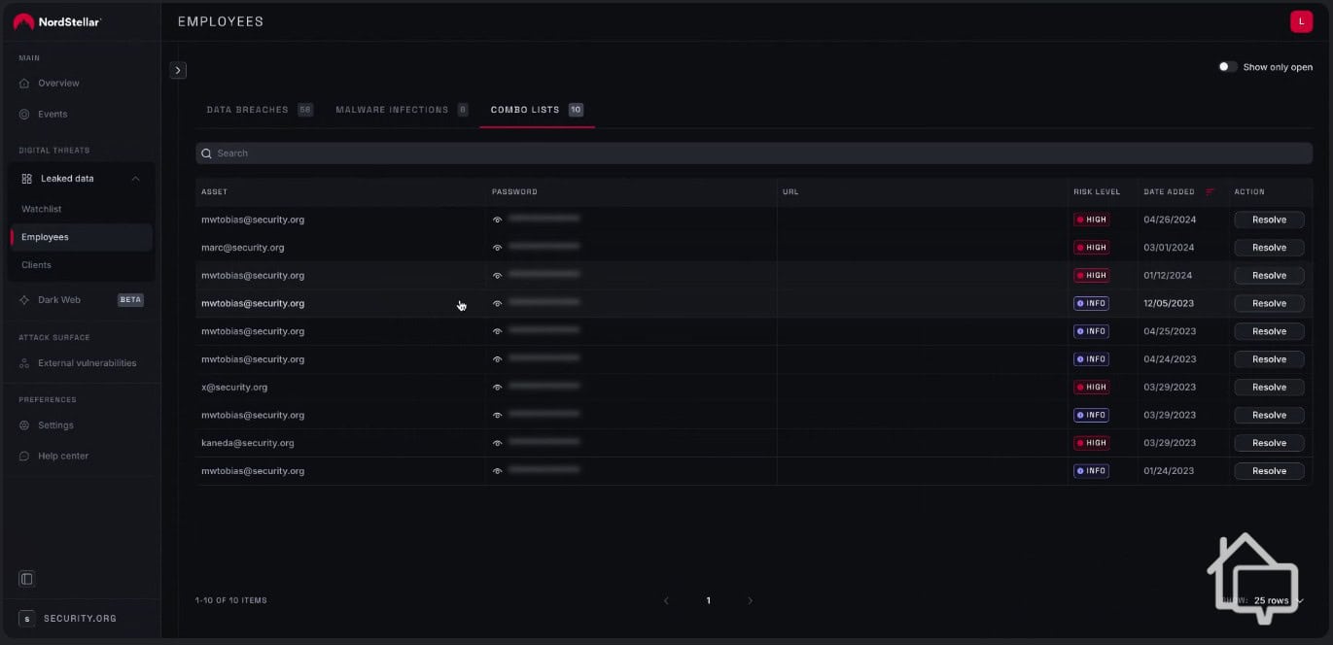Toggle Show only open switch

pos(1228,67)
